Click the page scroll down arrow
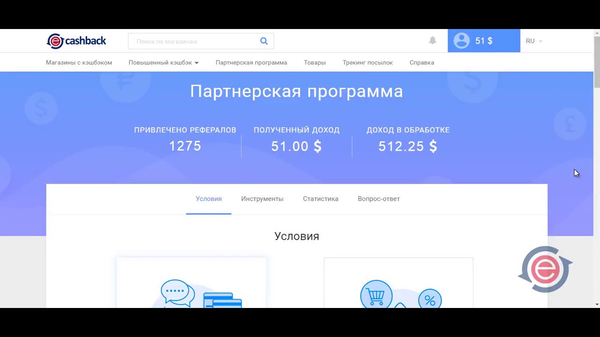 pyautogui.click(x=597, y=304)
